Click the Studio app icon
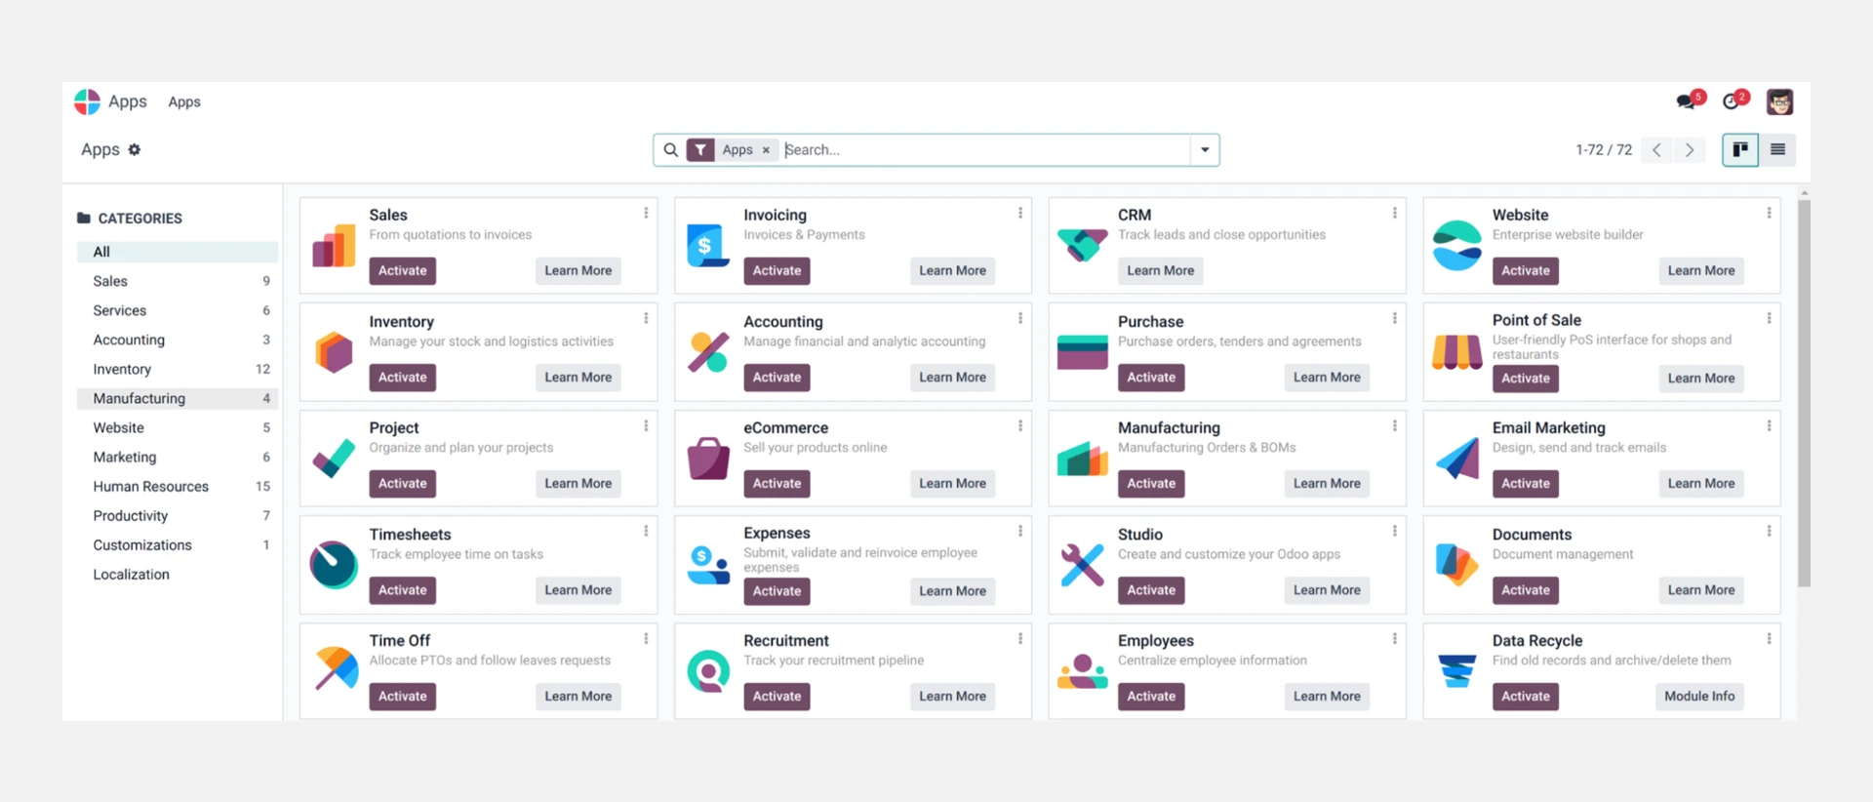The image size is (1873, 802). (1083, 564)
